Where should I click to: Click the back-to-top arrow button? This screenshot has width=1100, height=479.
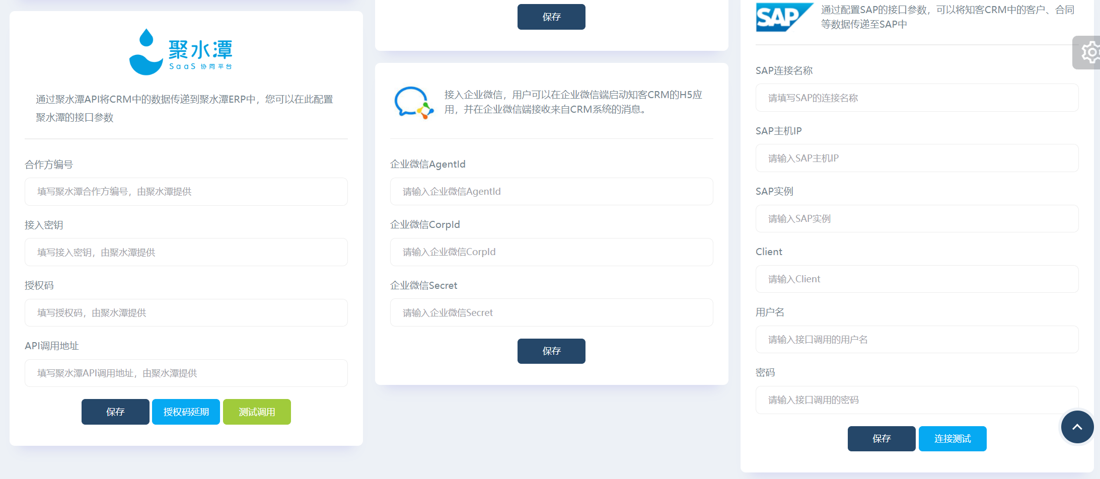click(1077, 426)
